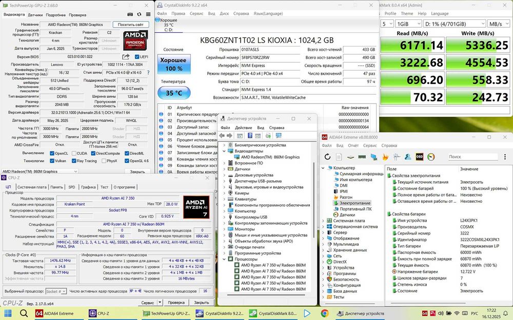The width and height of the screenshot is (513, 320).
Task: Click the AIDA64 Поиск search field
Action: 473,157
